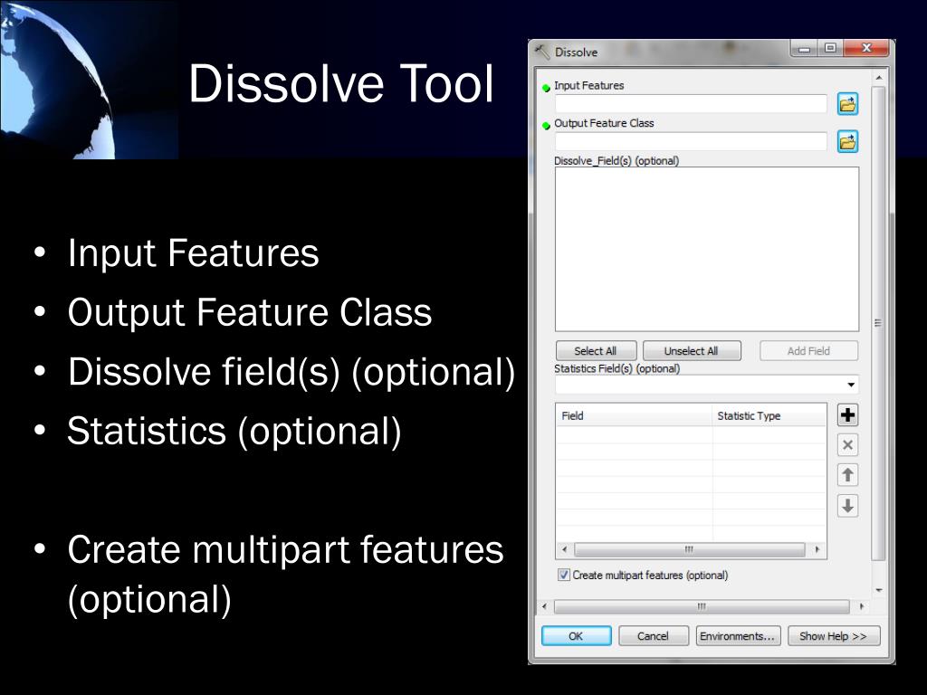The width and height of the screenshot is (927, 695).
Task: Remove statistics row with X icon
Action: coord(847,445)
